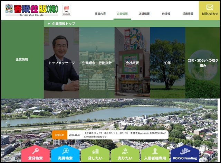Click the 売りたい button
This screenshot has height=163, width=221.
(x=125, y=153)
